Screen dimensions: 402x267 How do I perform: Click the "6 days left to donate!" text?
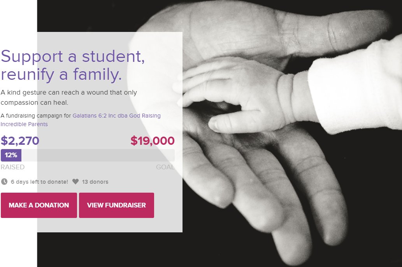pos(39,182)
